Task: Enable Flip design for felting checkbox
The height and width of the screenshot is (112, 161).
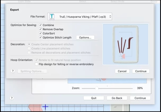Action: 36,64
